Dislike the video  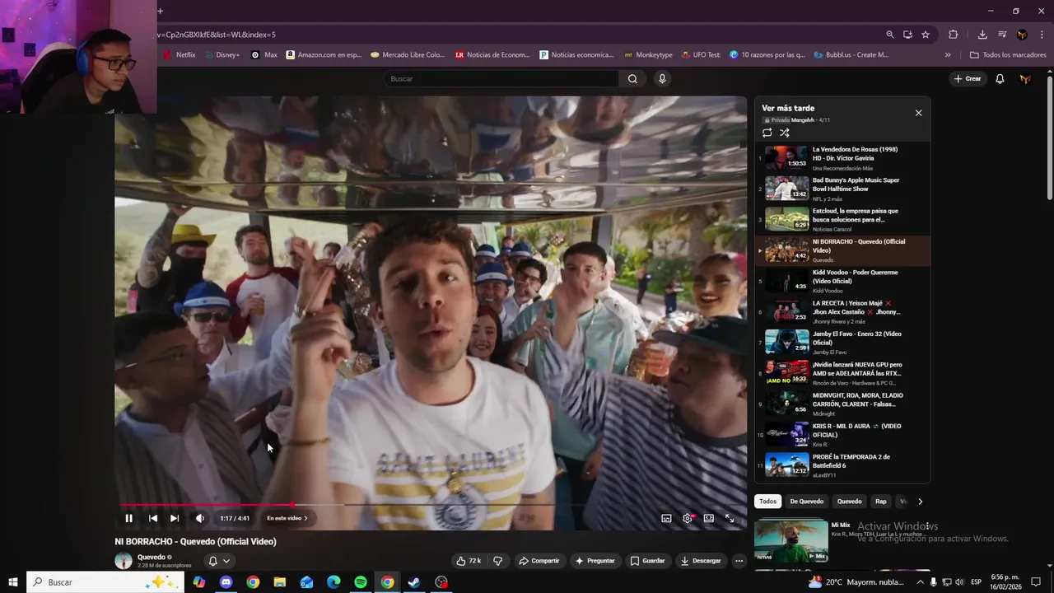(497, 561)
